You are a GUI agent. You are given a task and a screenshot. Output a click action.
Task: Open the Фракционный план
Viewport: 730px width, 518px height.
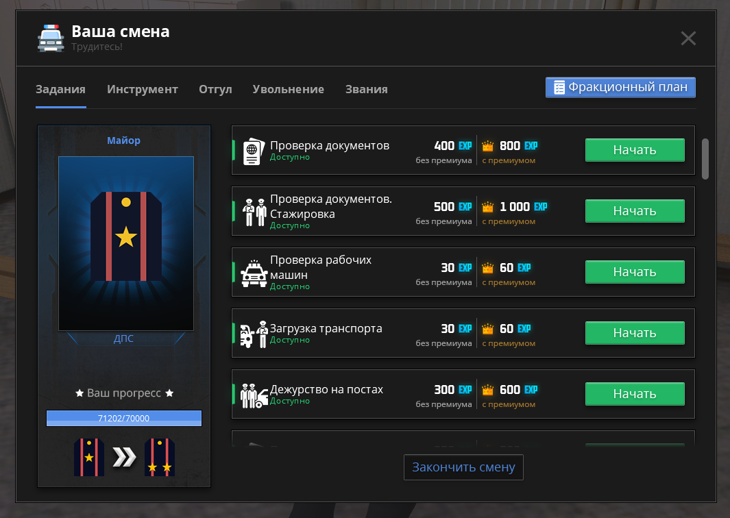point(620,88)
